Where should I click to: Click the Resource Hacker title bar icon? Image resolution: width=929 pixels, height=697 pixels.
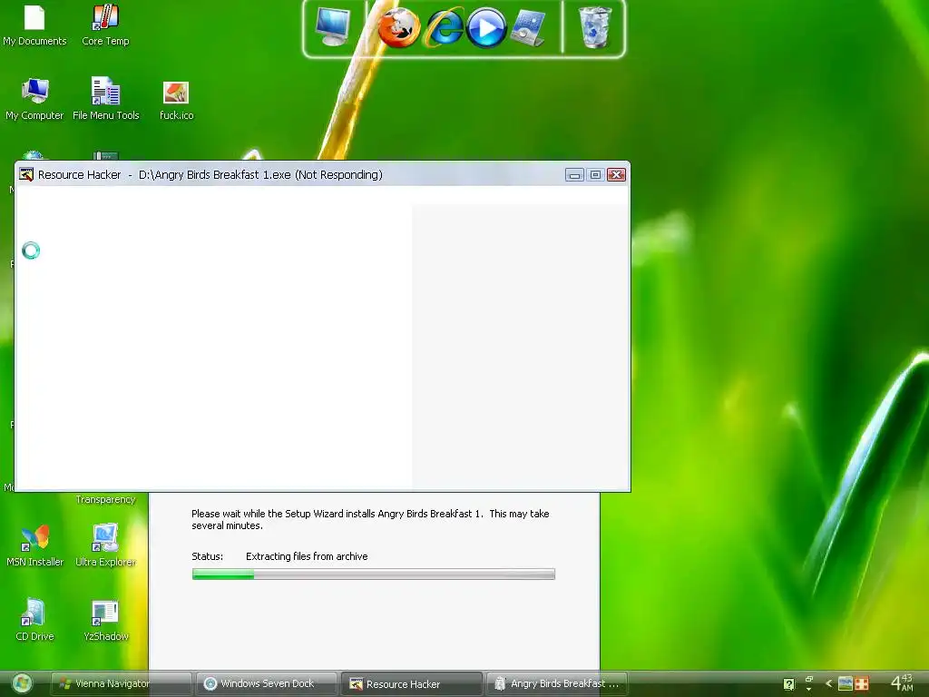pyautogui.click(x=26, y=174)
